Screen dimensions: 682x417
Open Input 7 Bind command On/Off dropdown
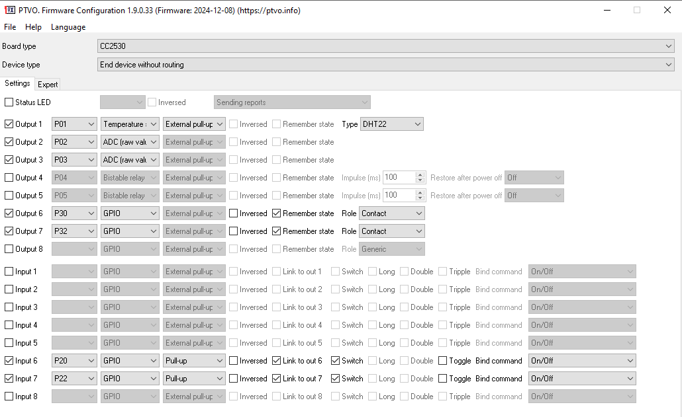pyautogui.click(x=582, y=378)
